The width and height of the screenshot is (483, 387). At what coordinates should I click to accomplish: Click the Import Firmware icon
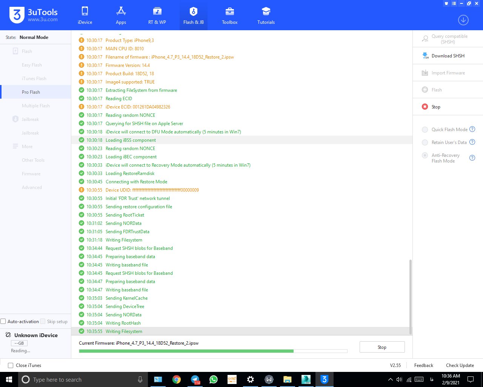point(425,73)
